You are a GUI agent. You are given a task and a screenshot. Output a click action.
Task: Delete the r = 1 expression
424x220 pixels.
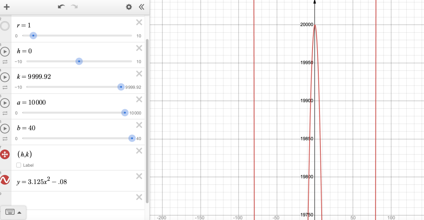pyautogui.click(x=139, y=22)
